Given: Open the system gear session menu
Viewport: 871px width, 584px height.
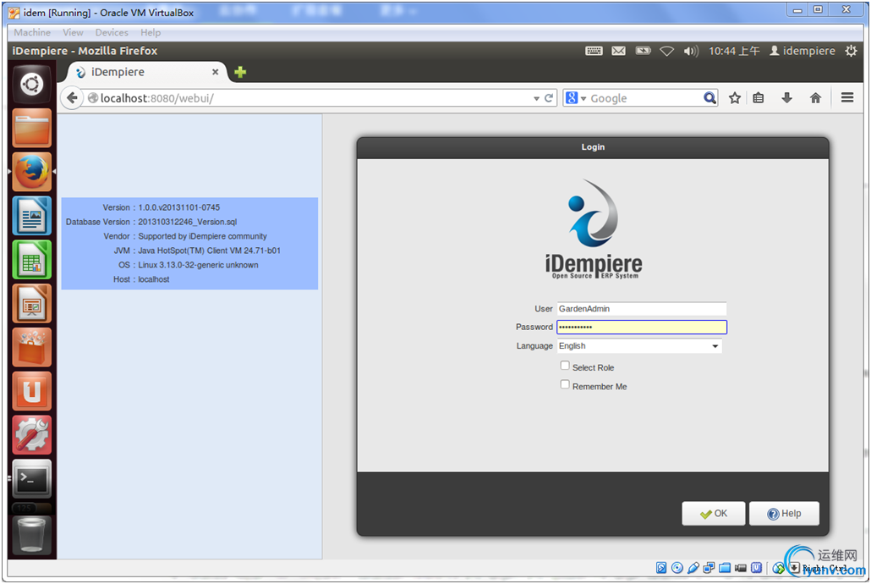Looking at the screenshot, I should (851, 51).
